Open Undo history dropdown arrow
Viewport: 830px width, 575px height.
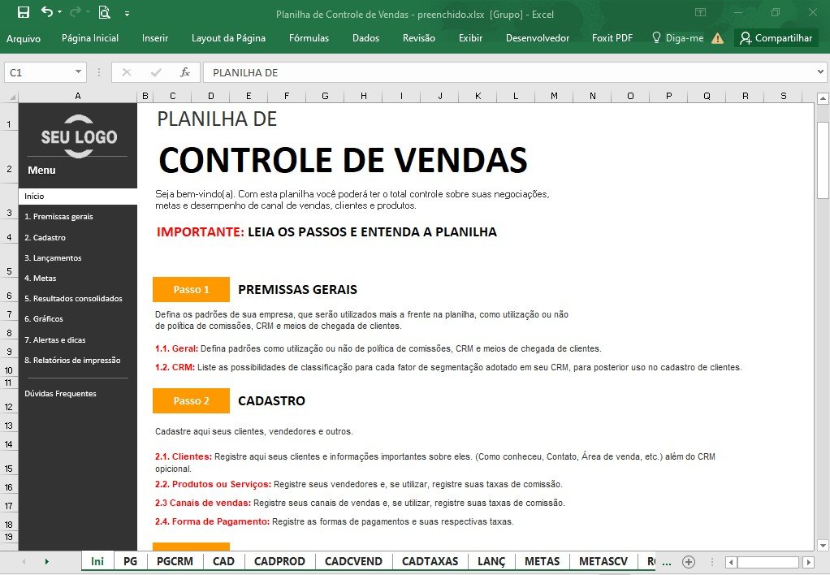tap(60, 11)
